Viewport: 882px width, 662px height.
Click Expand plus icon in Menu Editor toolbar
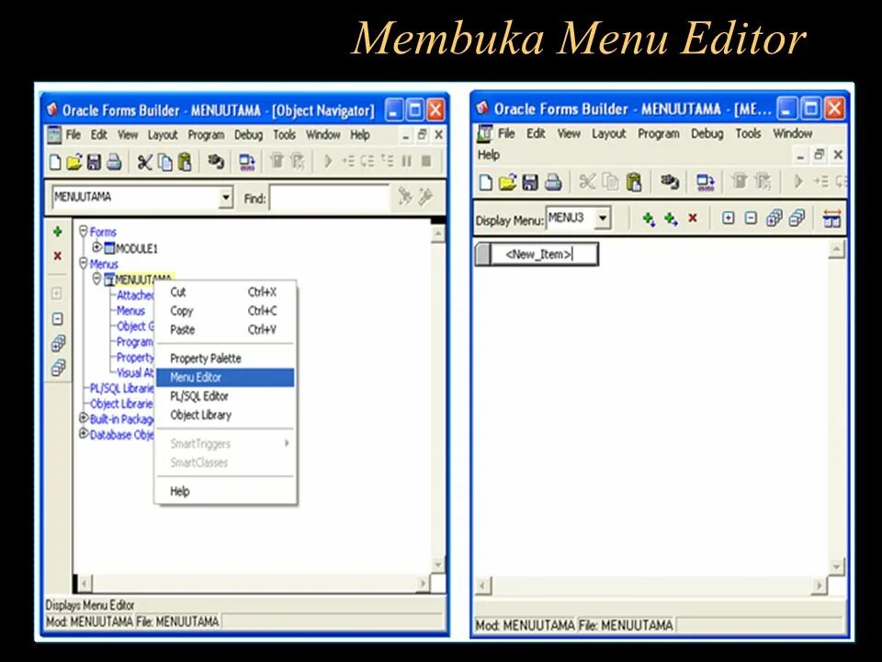(728, 218)
